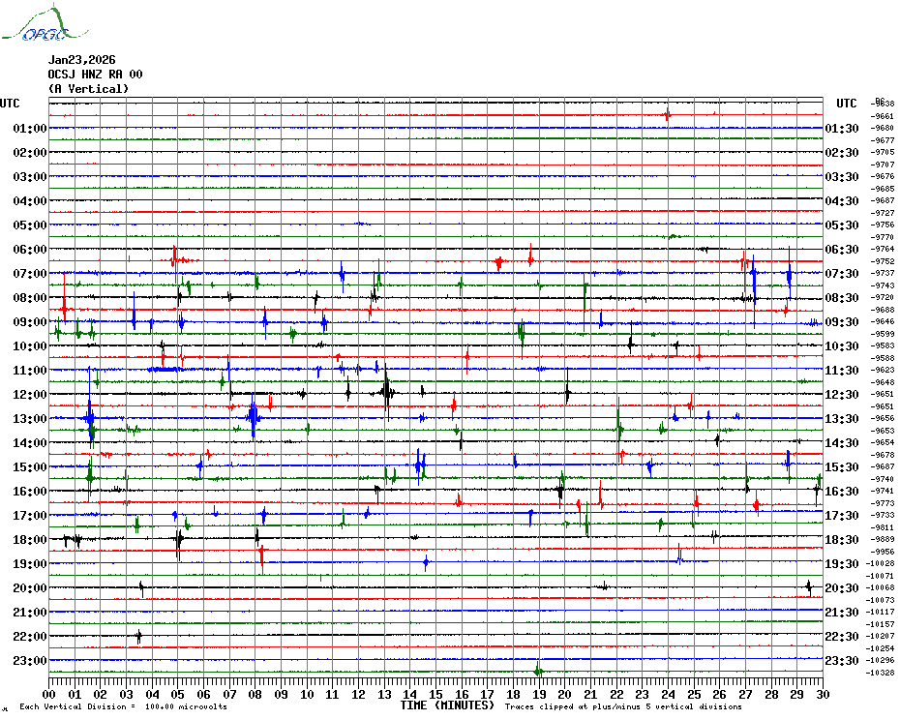The width and height of the screenshot is (900, 720).
Task: Click the TIME (MINUTES) axis title
Action: 447,705
